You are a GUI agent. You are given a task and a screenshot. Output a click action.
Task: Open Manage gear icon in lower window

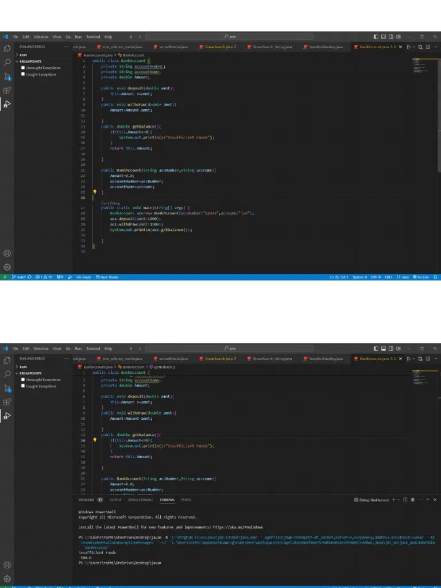7,579
